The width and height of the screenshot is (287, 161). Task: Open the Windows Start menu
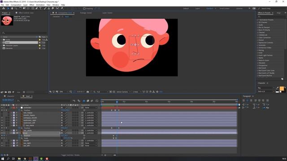coord(3,159)
